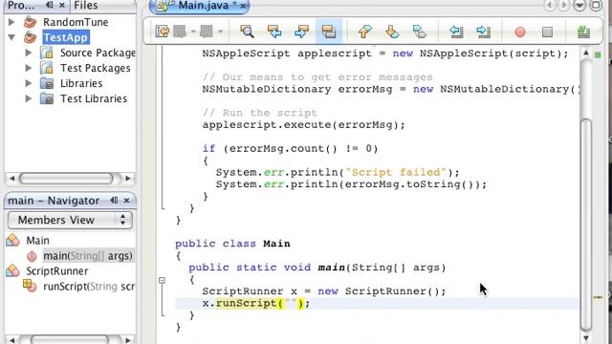Screen dimensions: 612x344
Task: Toggle Bookmark on current line
Action: coord(419,32)
